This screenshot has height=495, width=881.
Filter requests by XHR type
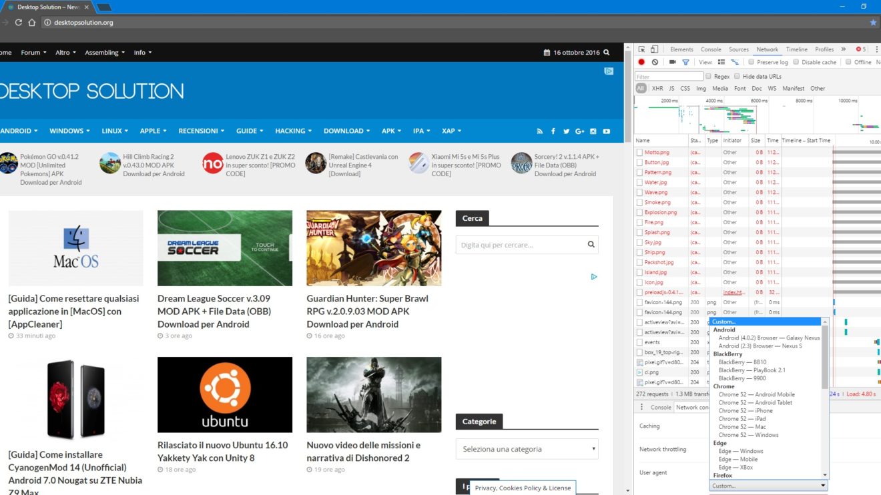pos(657,88)
